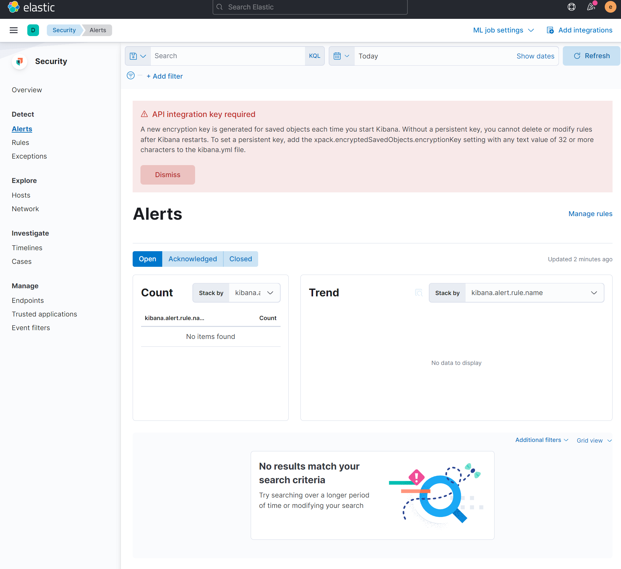This screenshot has height=569, width=621.
Task: Select the Closed alerts filter
Action: pyautogui.click(x=240, y=259)
